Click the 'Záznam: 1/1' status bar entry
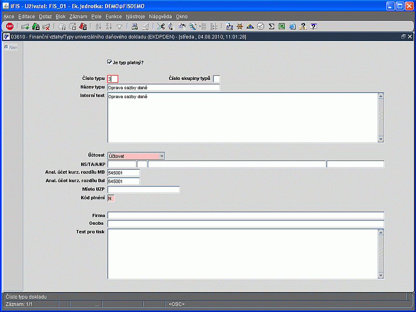Image resolution: width=416 pixels, height=312 pixels. pos(19,304)
